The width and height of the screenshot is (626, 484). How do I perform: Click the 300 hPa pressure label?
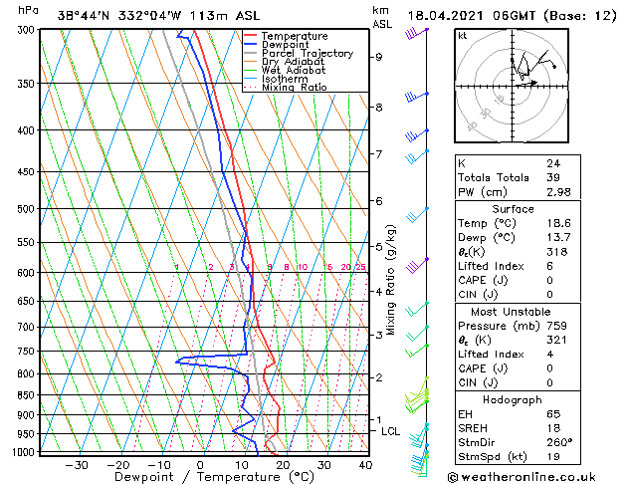click(26, 30)
